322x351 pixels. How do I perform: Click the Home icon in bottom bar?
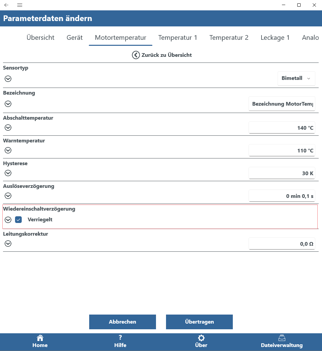click(x=40, y=338)
